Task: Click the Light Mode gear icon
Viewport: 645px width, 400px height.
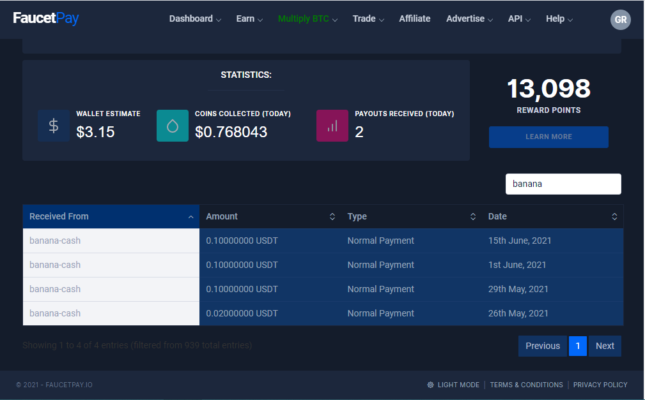Action: coord(430,385)
